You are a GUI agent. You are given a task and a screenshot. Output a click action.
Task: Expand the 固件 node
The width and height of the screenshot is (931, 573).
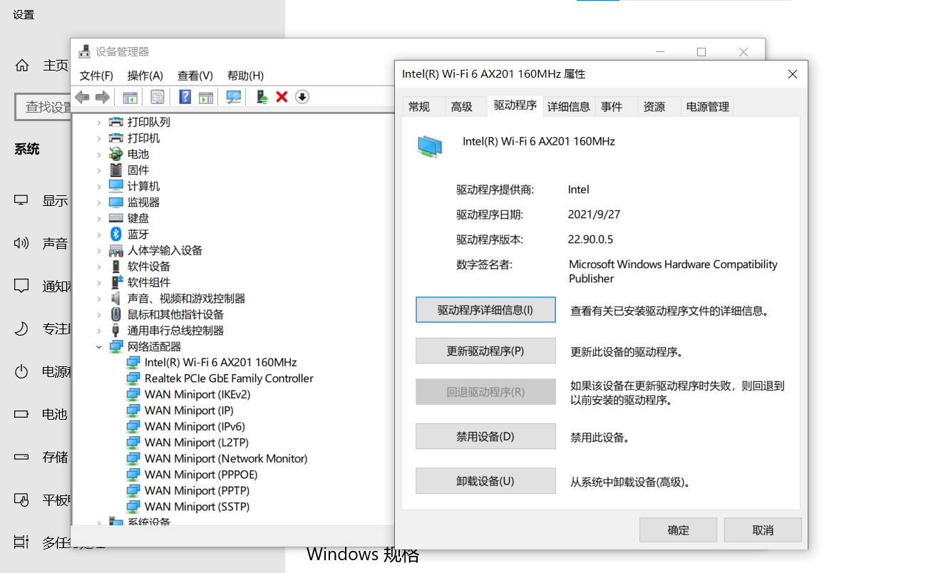[x=99, y=170]
